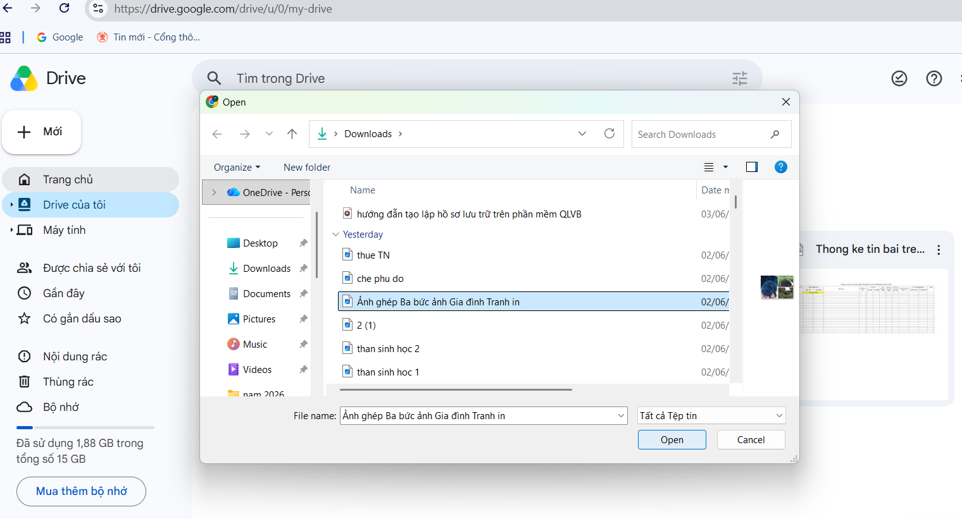Go to Trang chủ in Drive sidebar
The width and height of the screenshot is (962, 519).
pos(91,180)
